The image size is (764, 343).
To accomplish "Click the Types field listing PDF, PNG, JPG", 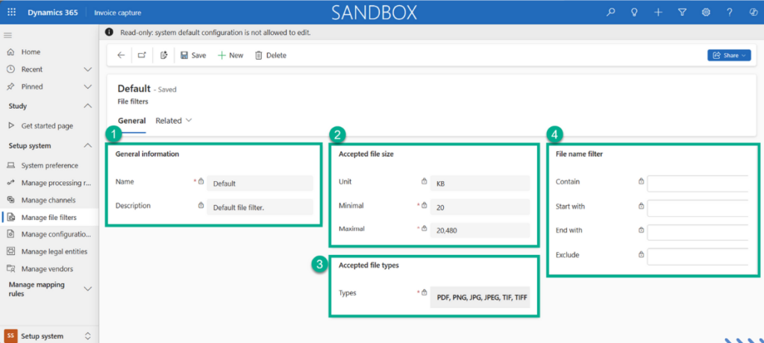I will (x=480, y=297).
